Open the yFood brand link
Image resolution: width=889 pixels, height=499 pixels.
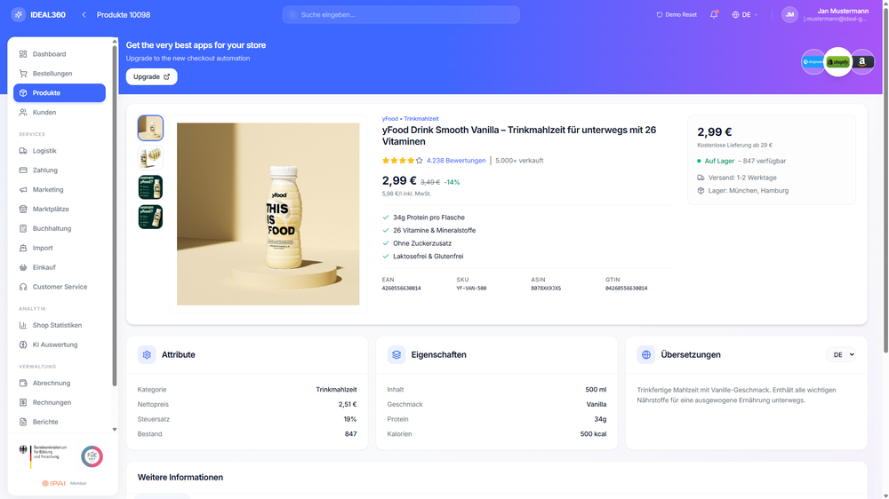[390, 118]
